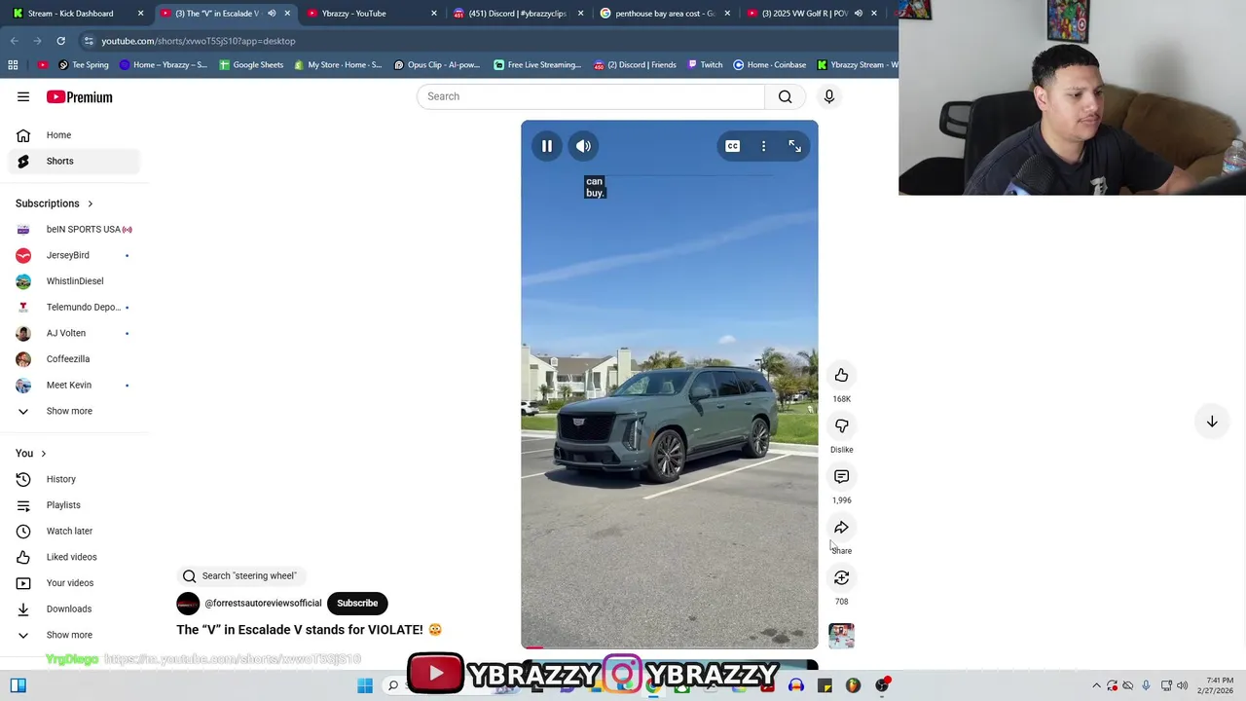This screenshot has height=701, width=1246.
Task: Mute the 2025 VW Golf R tab audio
Action: point(858,14)
